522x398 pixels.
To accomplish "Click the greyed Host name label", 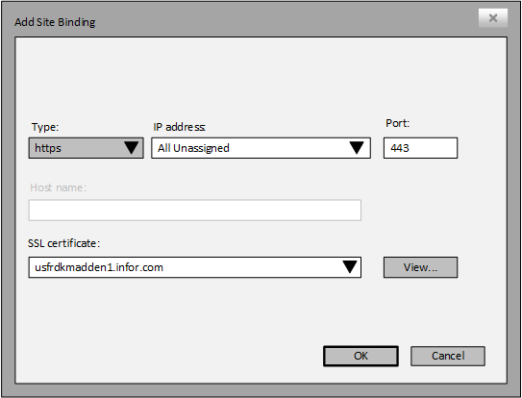I will 59,187.
